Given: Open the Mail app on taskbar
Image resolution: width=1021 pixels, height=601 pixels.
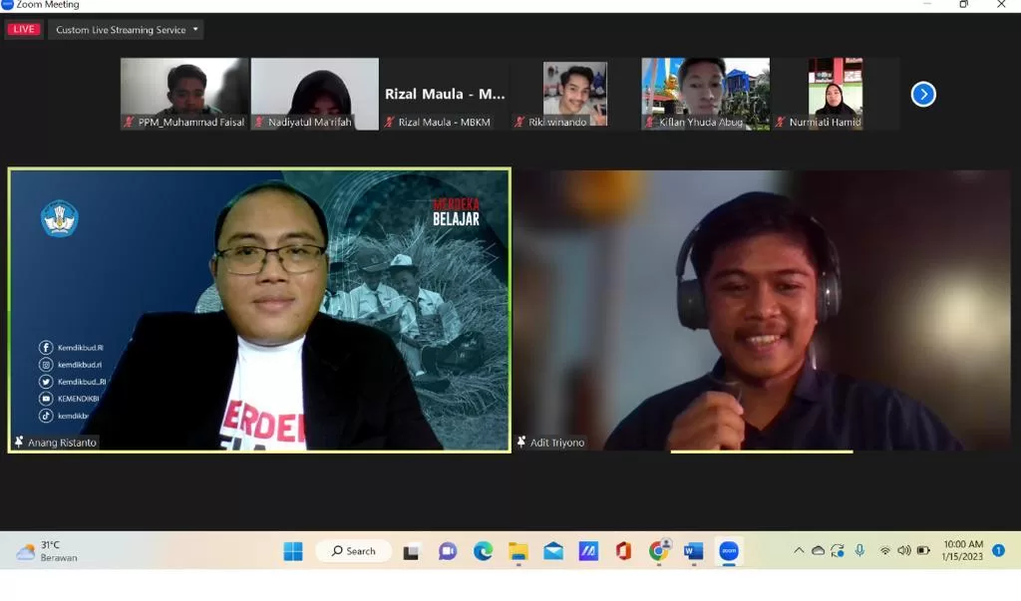Looking at the screenshot, I should 553,551.
